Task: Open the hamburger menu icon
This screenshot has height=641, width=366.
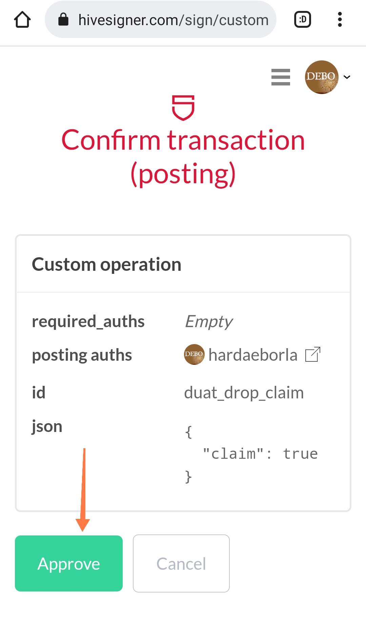Action: 281,77
